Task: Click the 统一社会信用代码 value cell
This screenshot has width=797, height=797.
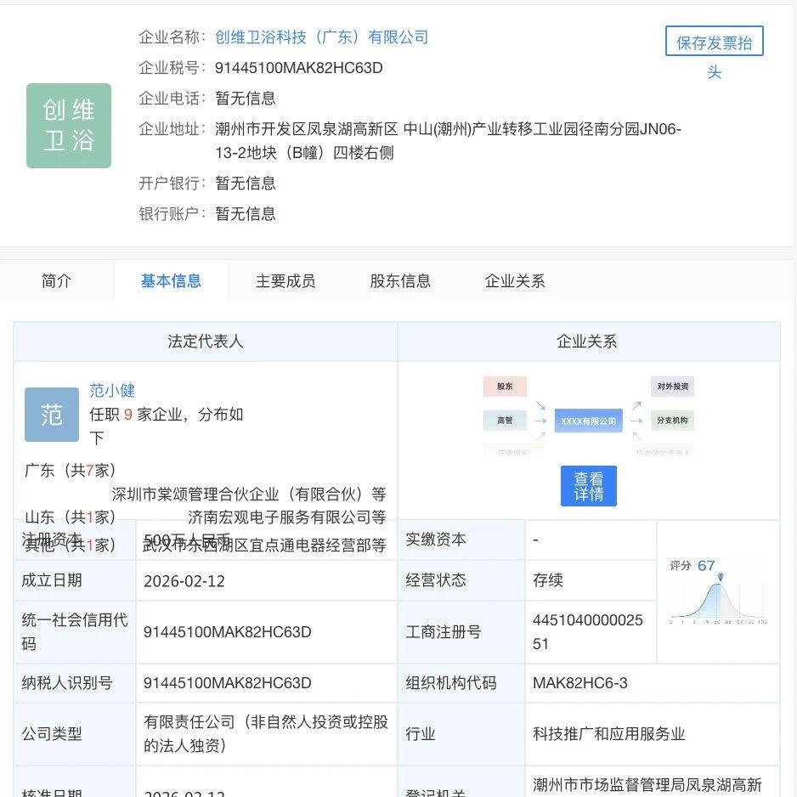Action: 266,632
